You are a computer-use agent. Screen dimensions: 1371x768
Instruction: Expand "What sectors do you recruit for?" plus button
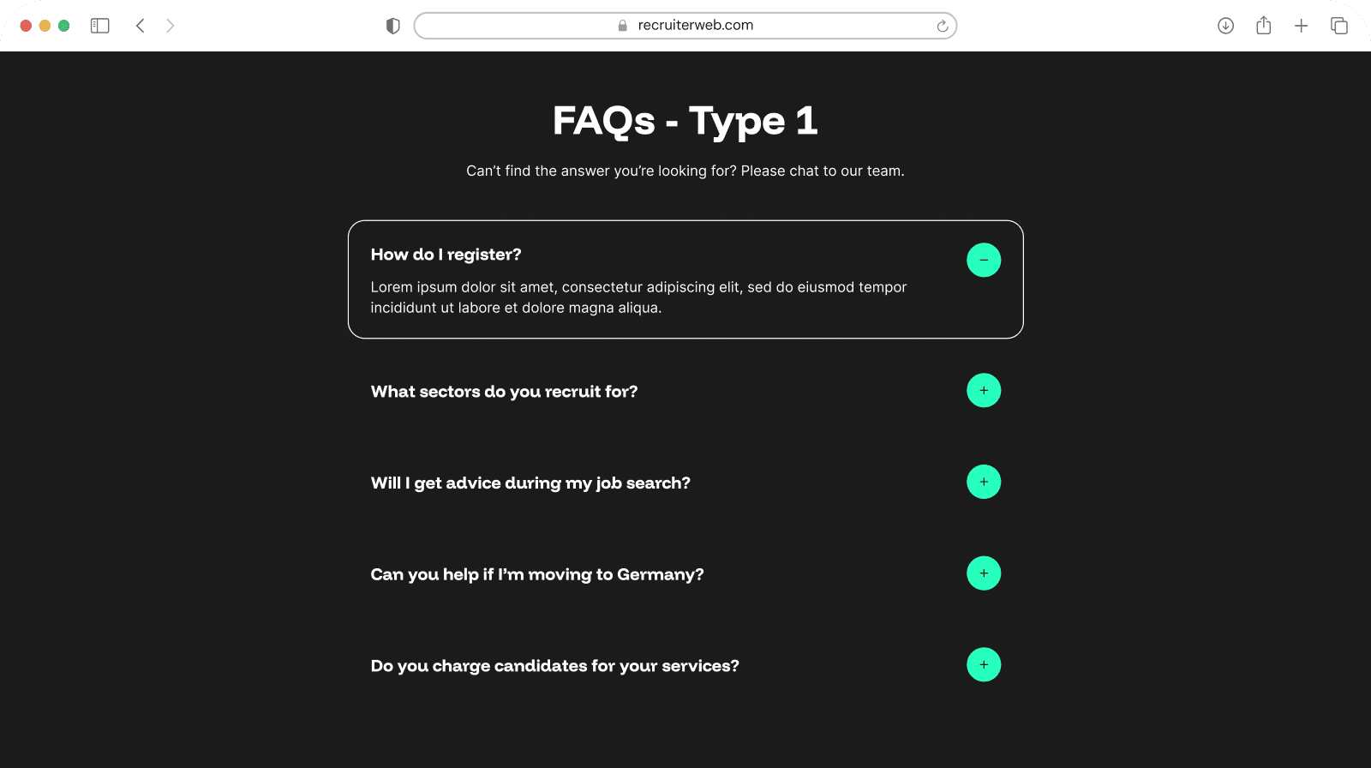(984, 391)
